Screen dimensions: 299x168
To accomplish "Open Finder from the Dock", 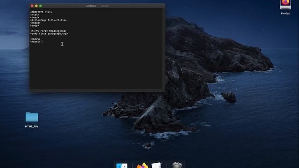I will 122,166.
